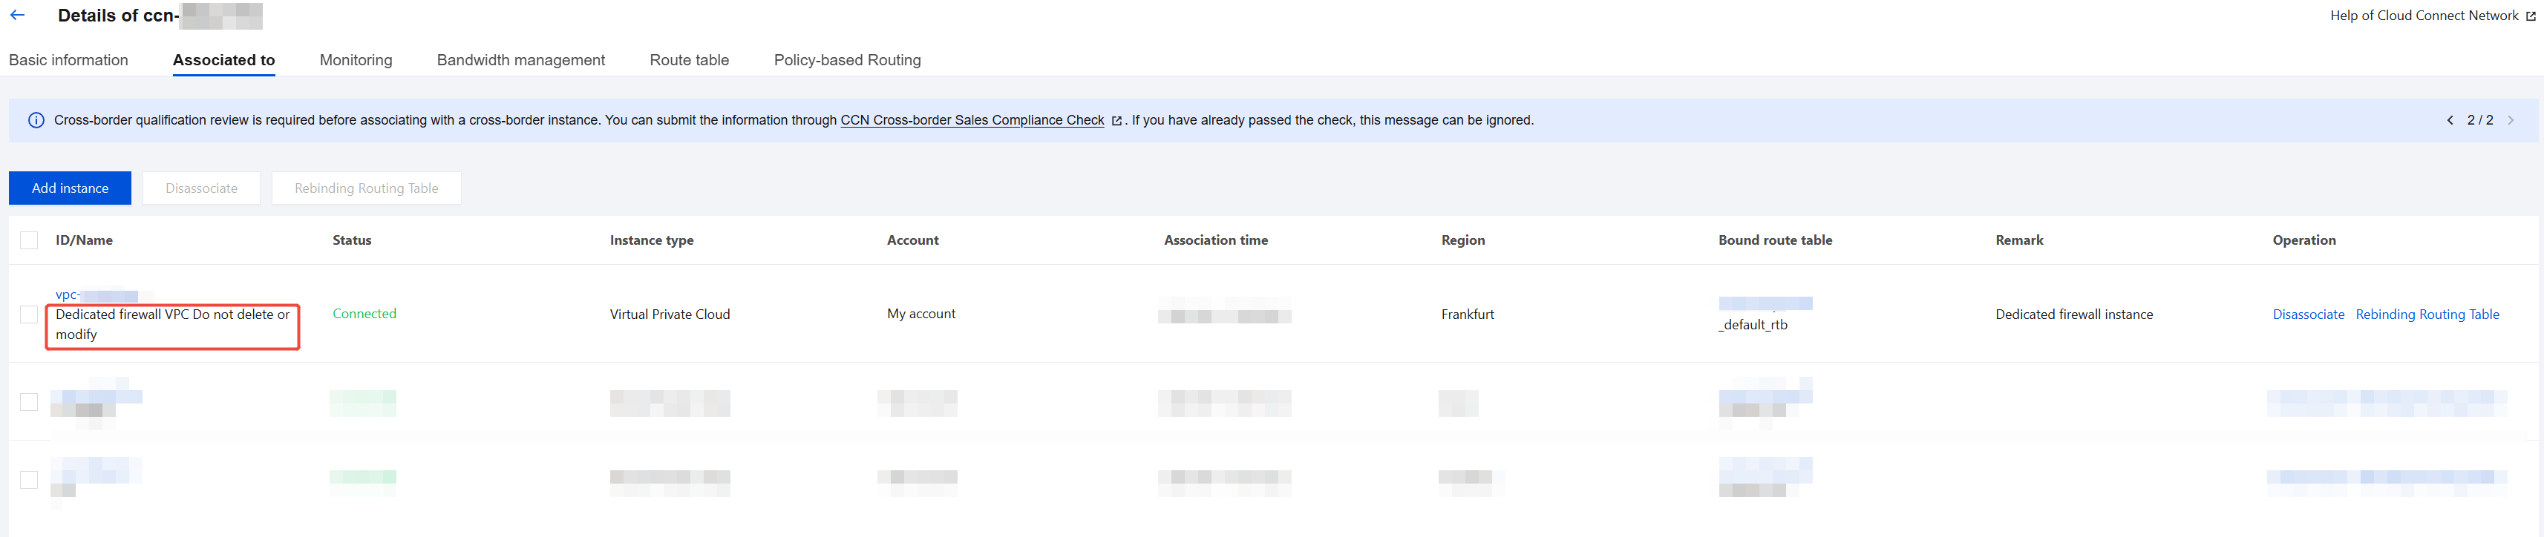
Task: Switch to Route table tab
Action: pyautogui.click(x=690, y=60)
